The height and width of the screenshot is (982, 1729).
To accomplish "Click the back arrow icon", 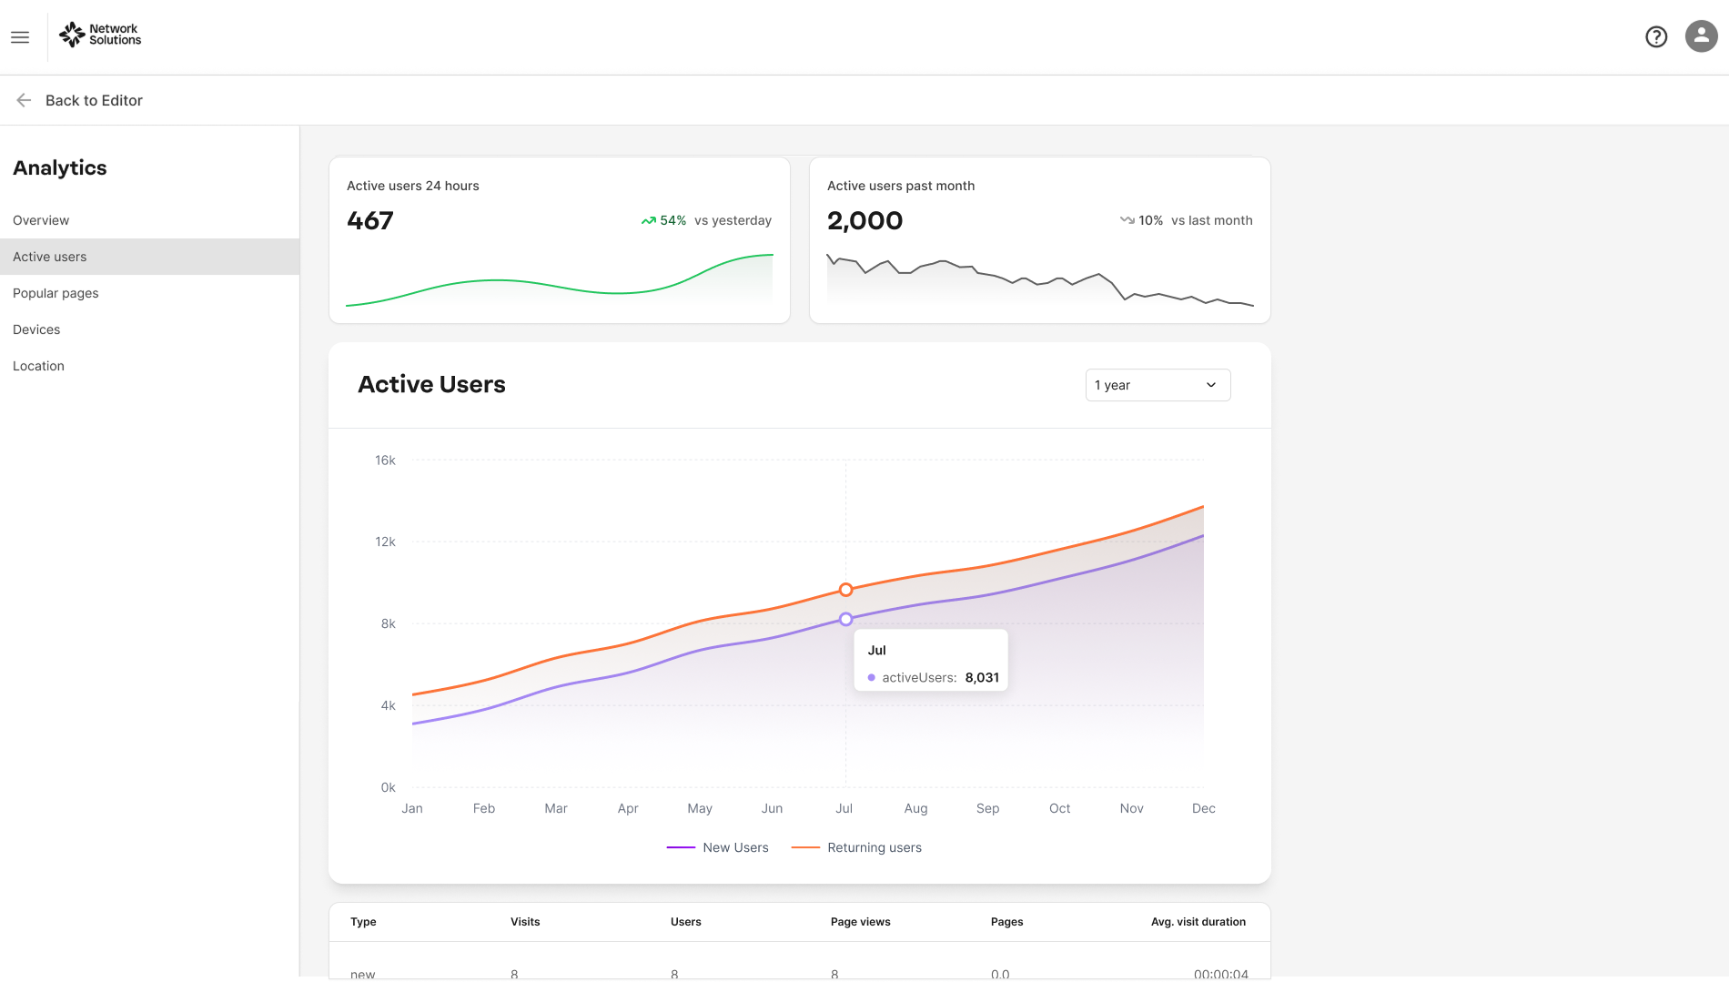I will pos(24,100).
